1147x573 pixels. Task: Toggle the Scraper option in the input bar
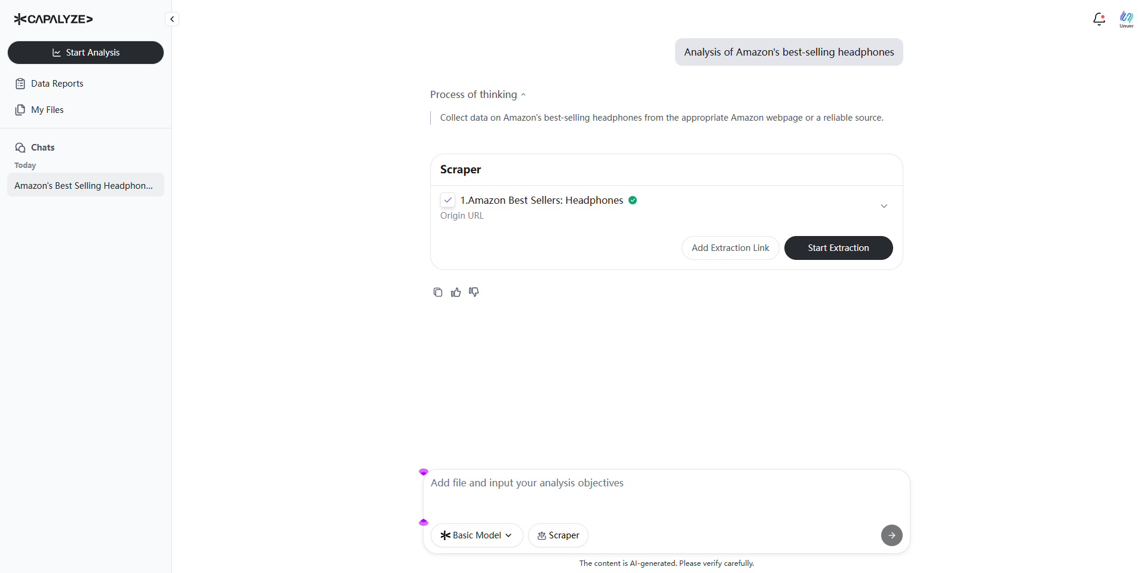(558, 535)
